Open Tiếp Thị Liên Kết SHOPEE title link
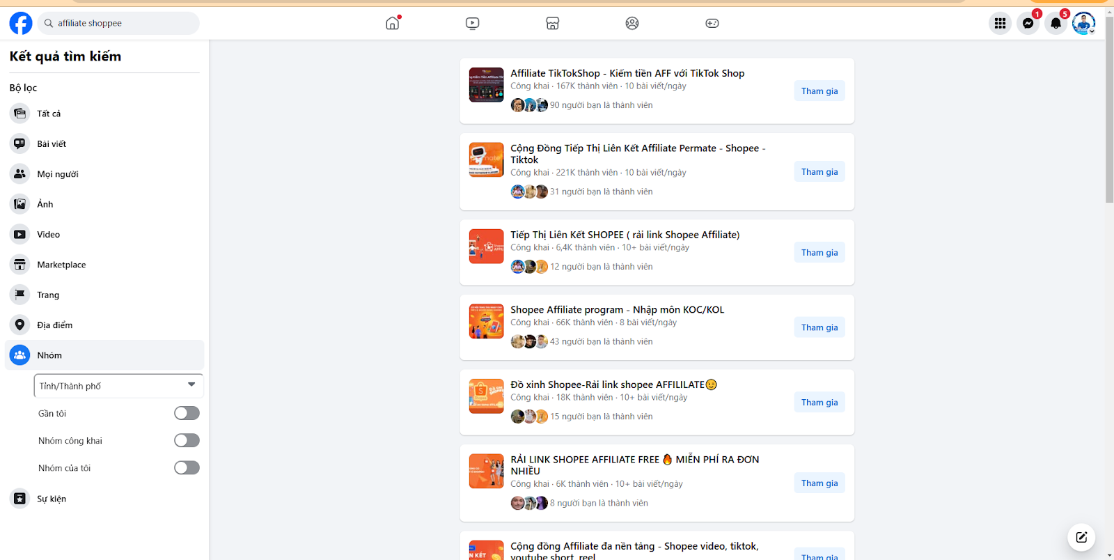 click(625, 235)
